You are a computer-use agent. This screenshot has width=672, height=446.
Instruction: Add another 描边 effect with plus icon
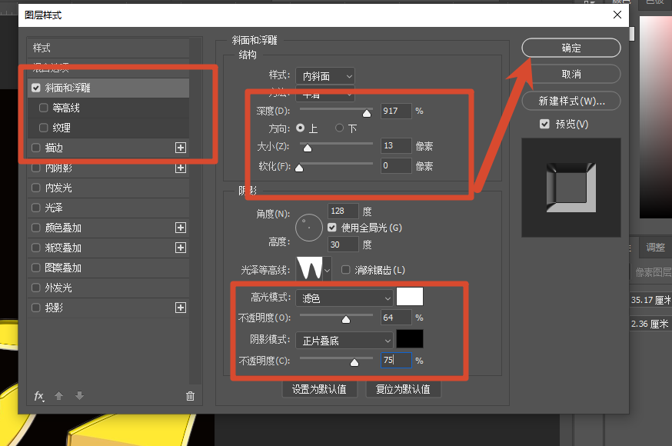[x=181, y=148]
